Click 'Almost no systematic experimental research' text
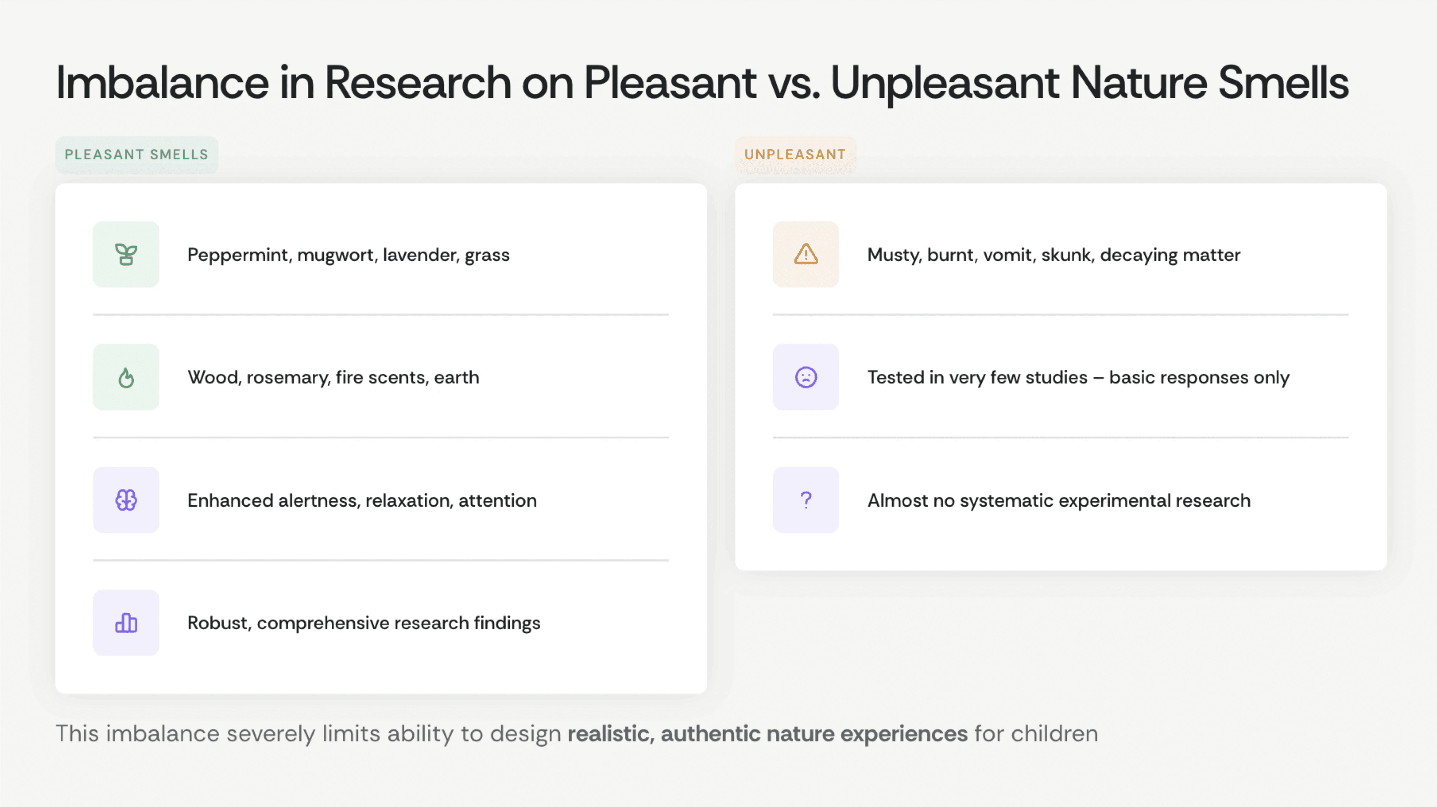Screen dimensions: 1437x807 pos(1058,500)
